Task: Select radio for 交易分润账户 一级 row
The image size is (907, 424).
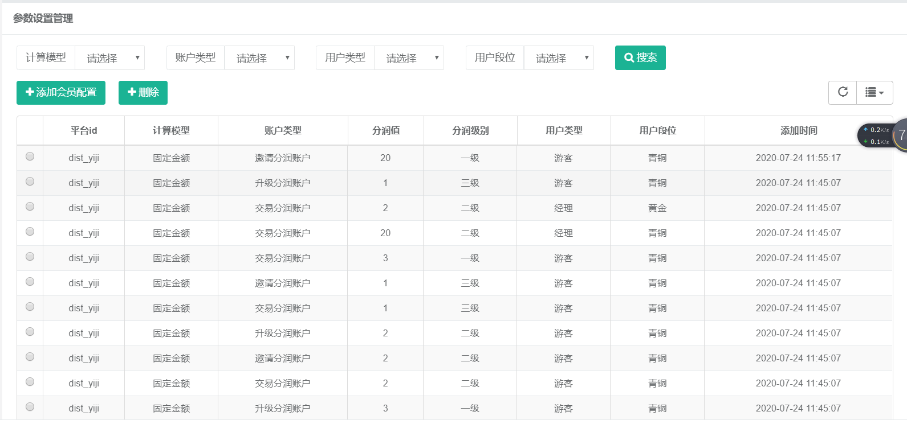Action: point(30,257)
